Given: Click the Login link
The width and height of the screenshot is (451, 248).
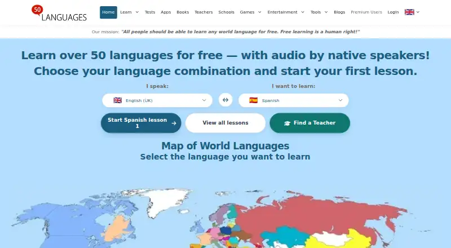Looking at the screenshot, I should click(x=393, y=12).
